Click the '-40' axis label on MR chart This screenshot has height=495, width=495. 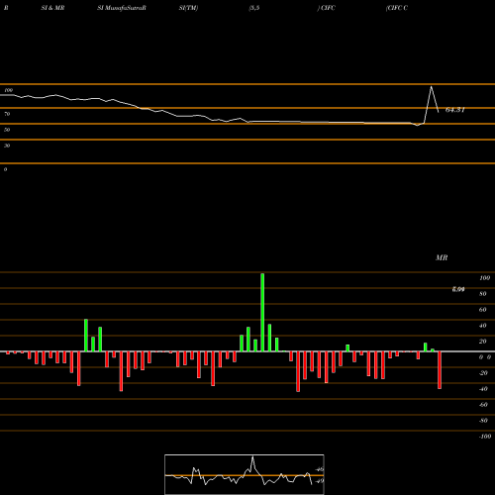483,389
